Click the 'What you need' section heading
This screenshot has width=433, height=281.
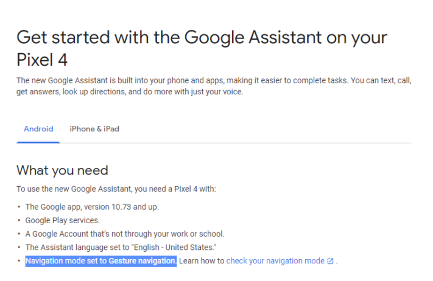(62, 170)
